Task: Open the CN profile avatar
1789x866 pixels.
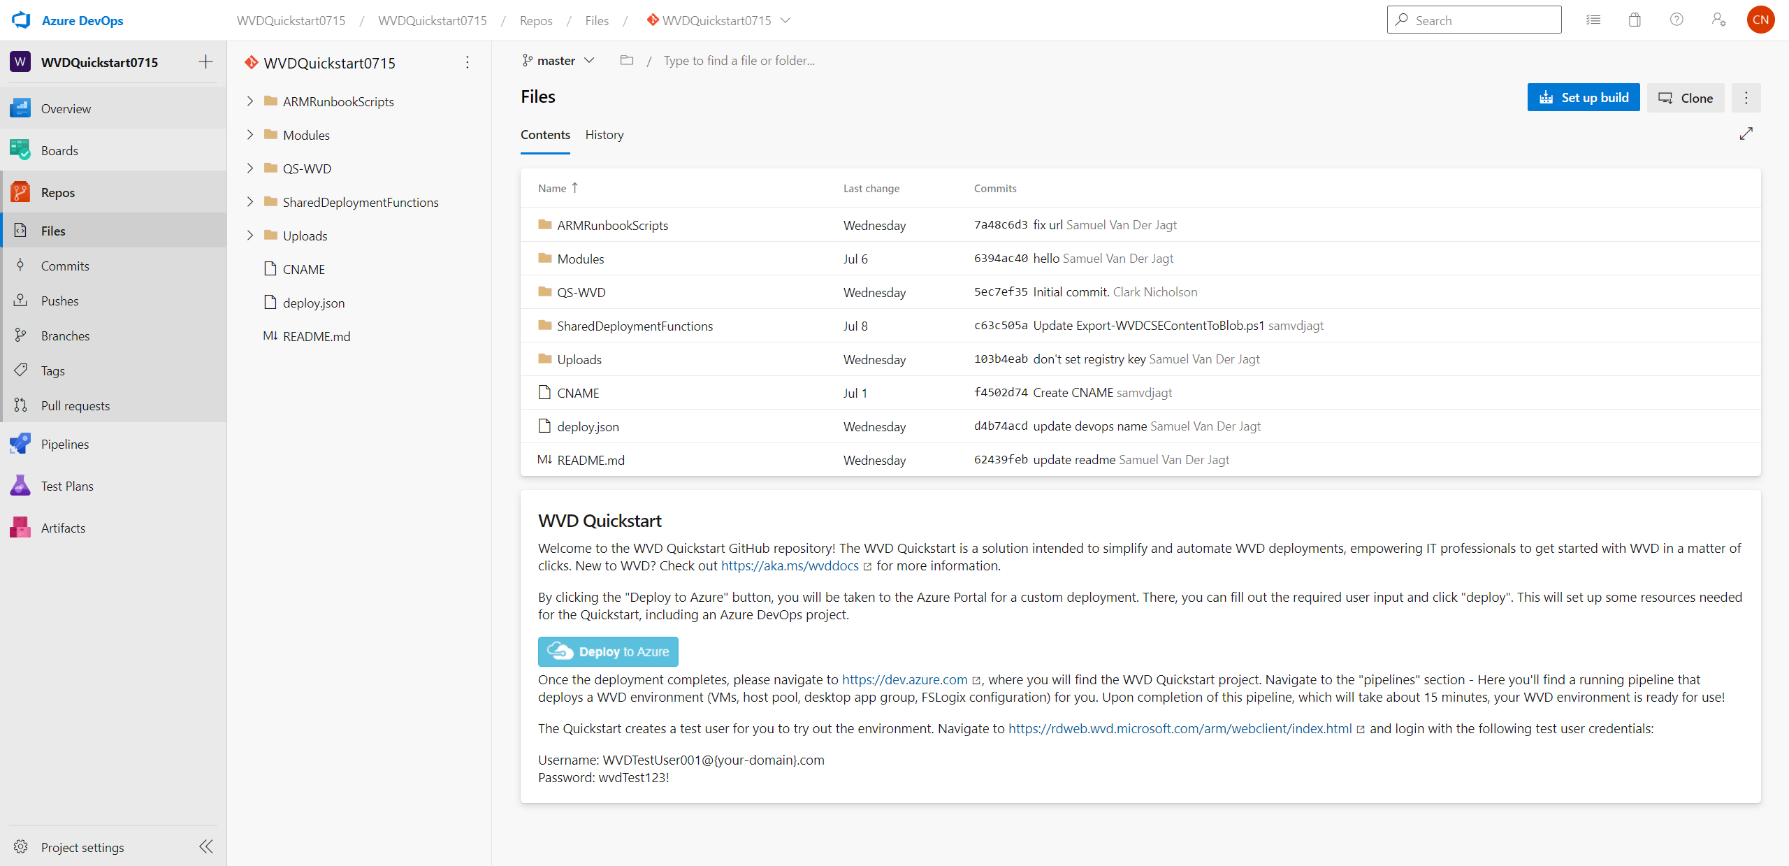Action: click(x=1760, y=20)
